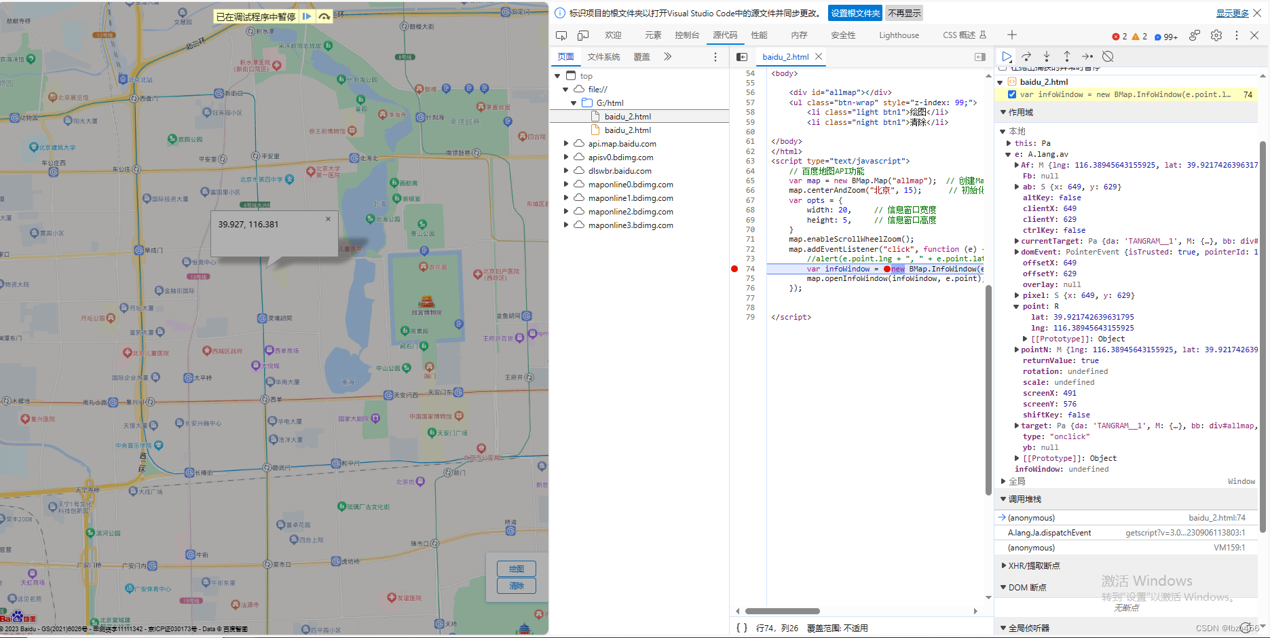Switch to 文件系统 navigator tab

[x=603, y=57]
